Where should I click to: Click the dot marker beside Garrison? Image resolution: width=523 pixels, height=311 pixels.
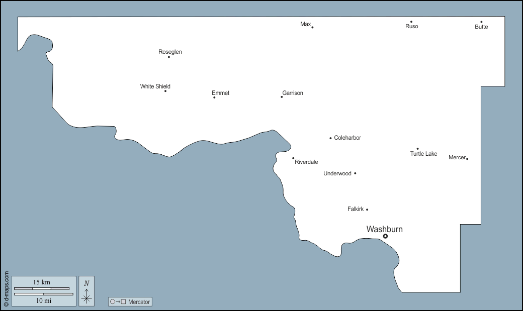[x=282, y=97]
